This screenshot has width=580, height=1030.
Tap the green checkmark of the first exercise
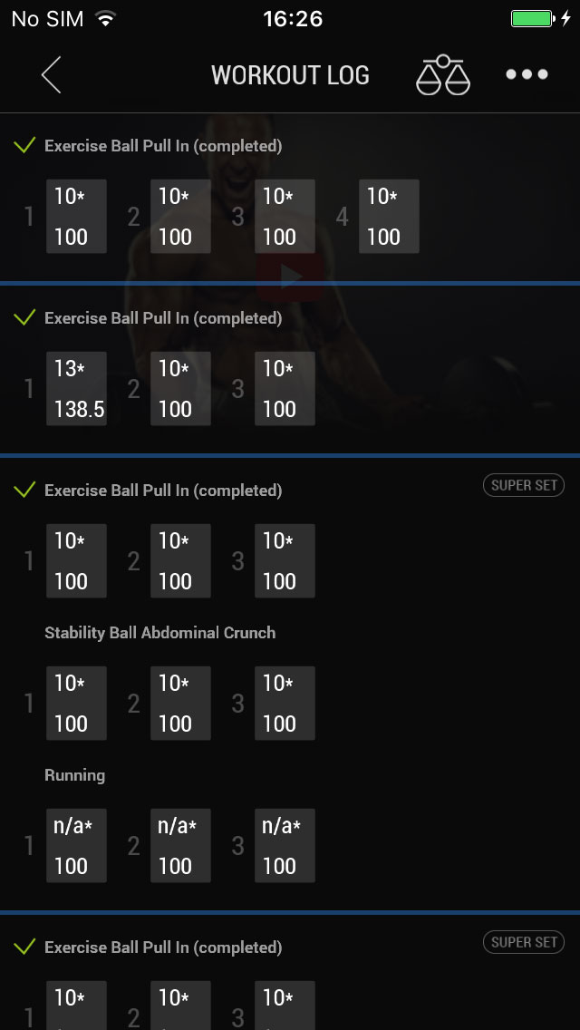click(25, 145)
